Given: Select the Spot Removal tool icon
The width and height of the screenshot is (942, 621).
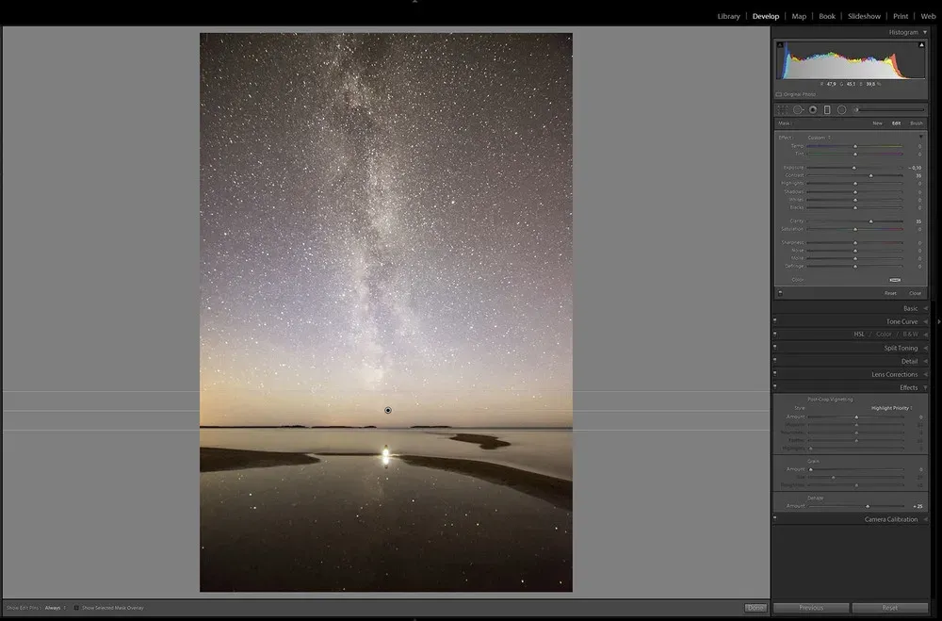Looking at the screenshot, I should [798, 110].
